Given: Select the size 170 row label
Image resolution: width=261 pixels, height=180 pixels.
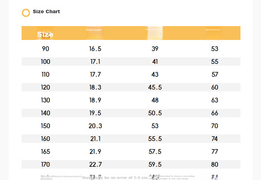Looking at the screenshot, I should [x=46, y=165].
